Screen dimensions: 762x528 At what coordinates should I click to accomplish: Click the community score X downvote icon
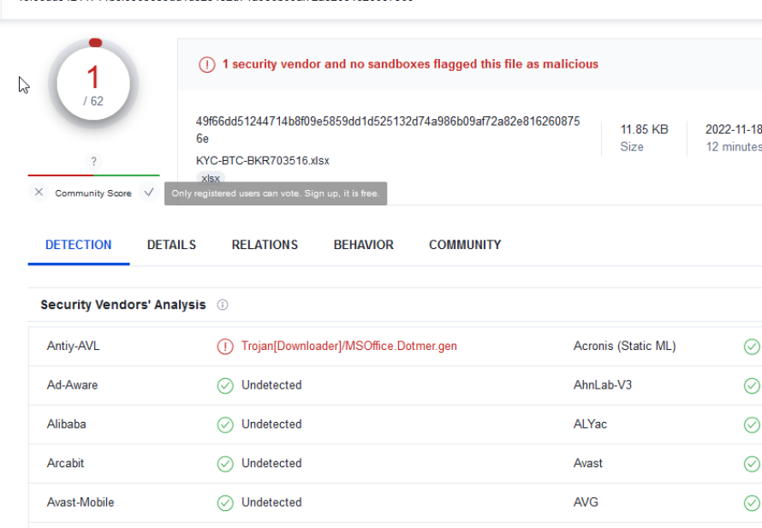coord(39,193)
